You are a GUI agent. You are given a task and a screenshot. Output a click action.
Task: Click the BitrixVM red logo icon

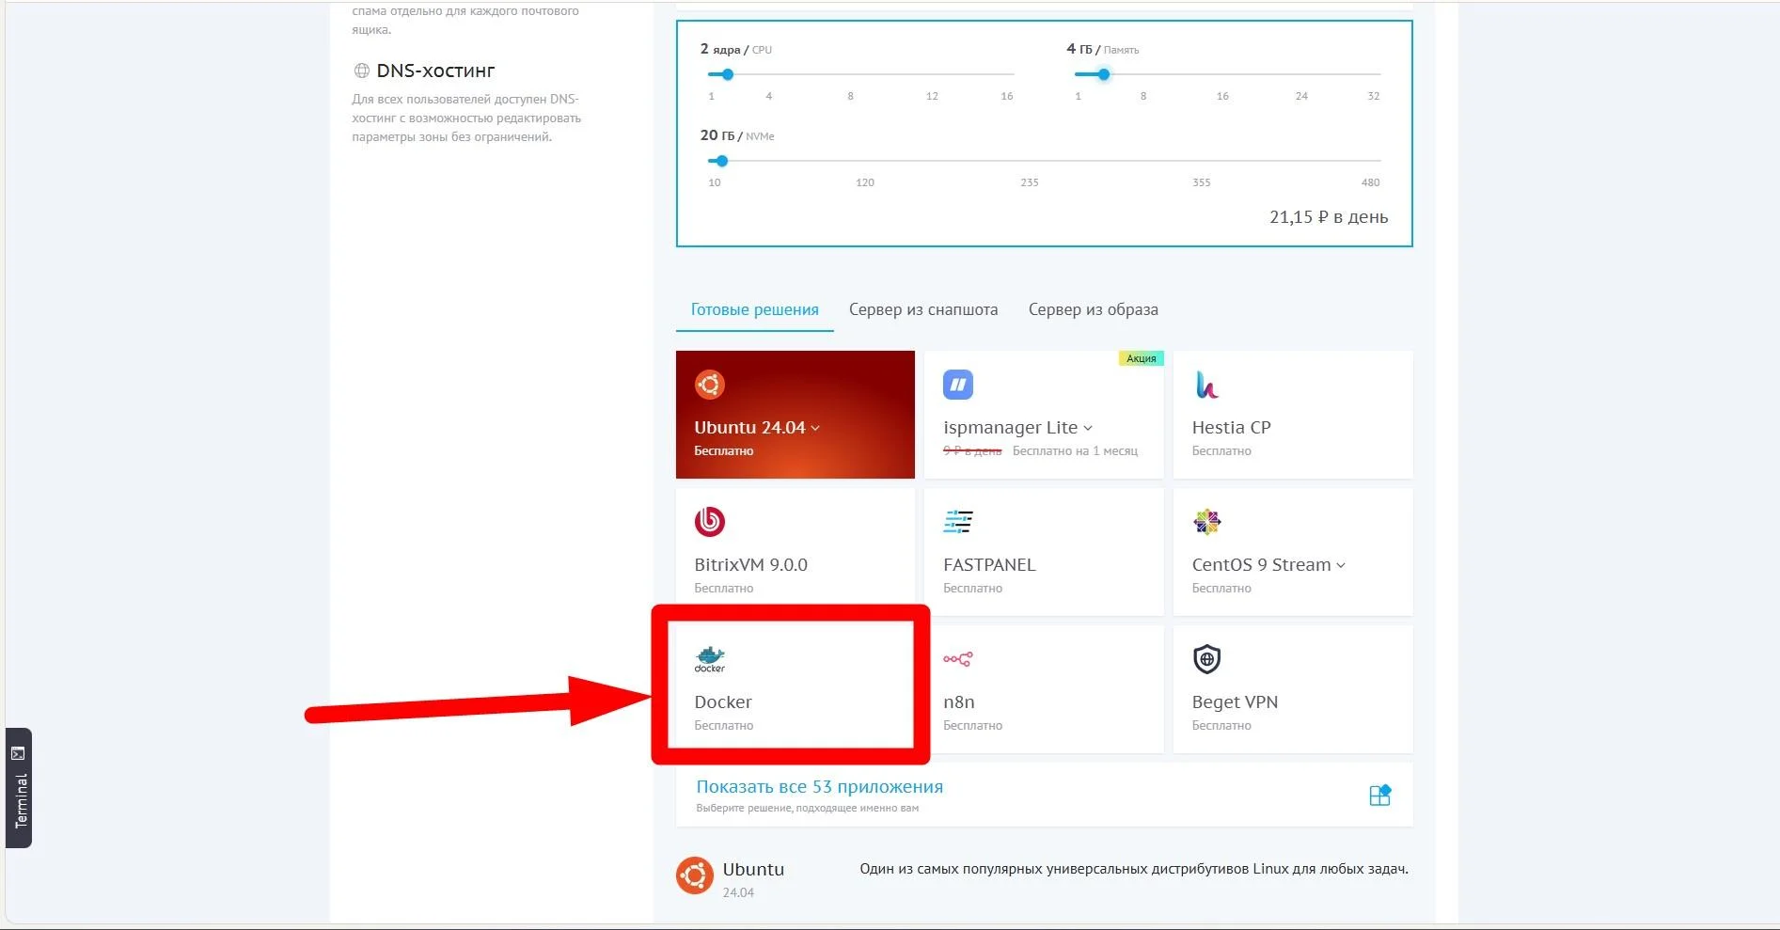point(710,522)
